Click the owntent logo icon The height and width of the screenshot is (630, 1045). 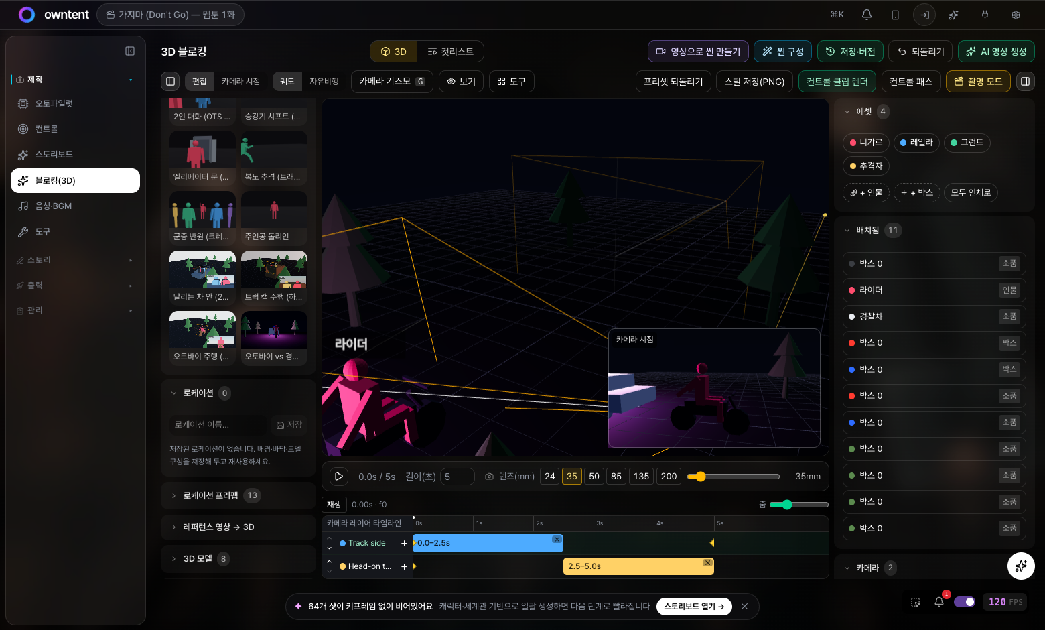click(x=27, y=15)
